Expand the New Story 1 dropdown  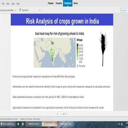coord(40,10)
